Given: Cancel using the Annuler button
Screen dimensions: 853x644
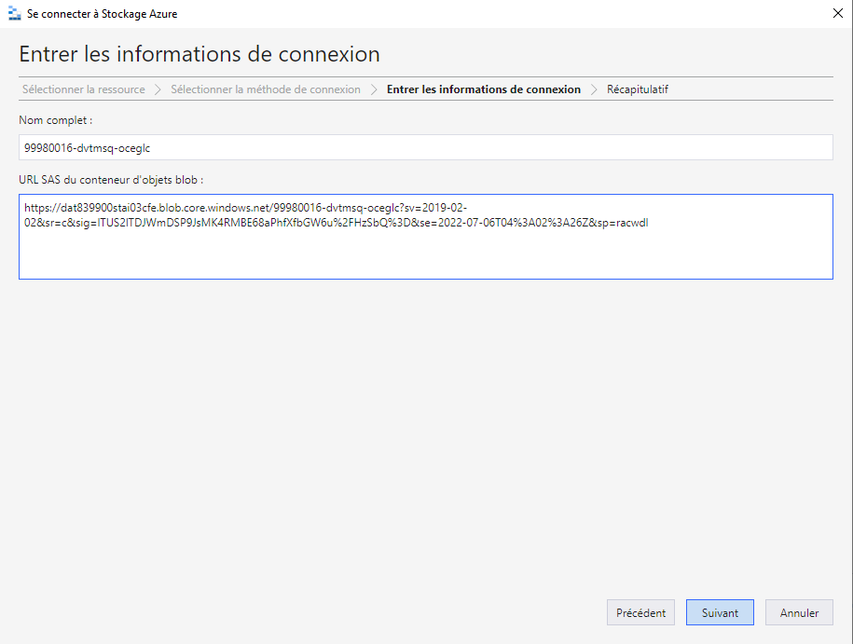Looking at the screenshot, I should [799, 613].
